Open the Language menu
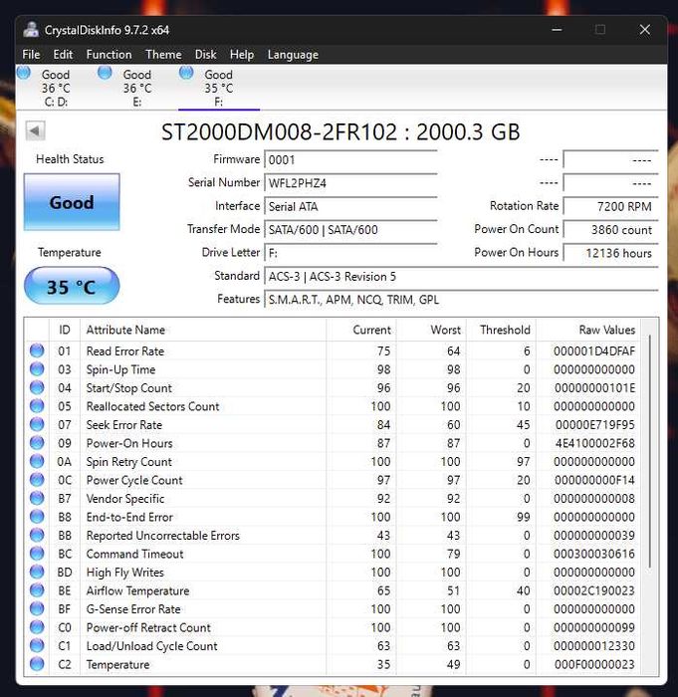 (x=293, y=55)
